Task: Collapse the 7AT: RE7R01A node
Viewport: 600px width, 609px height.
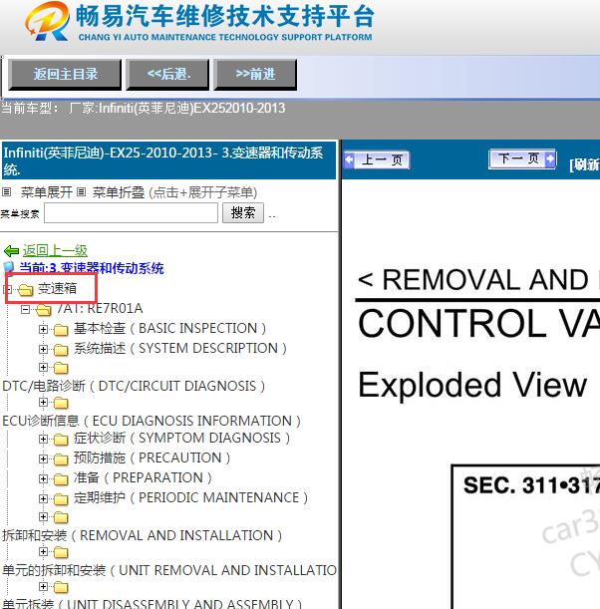Action: [25, 310]
